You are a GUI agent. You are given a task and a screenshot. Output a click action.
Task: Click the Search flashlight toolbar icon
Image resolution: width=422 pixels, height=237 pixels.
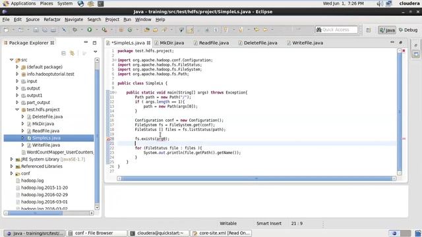164,30
